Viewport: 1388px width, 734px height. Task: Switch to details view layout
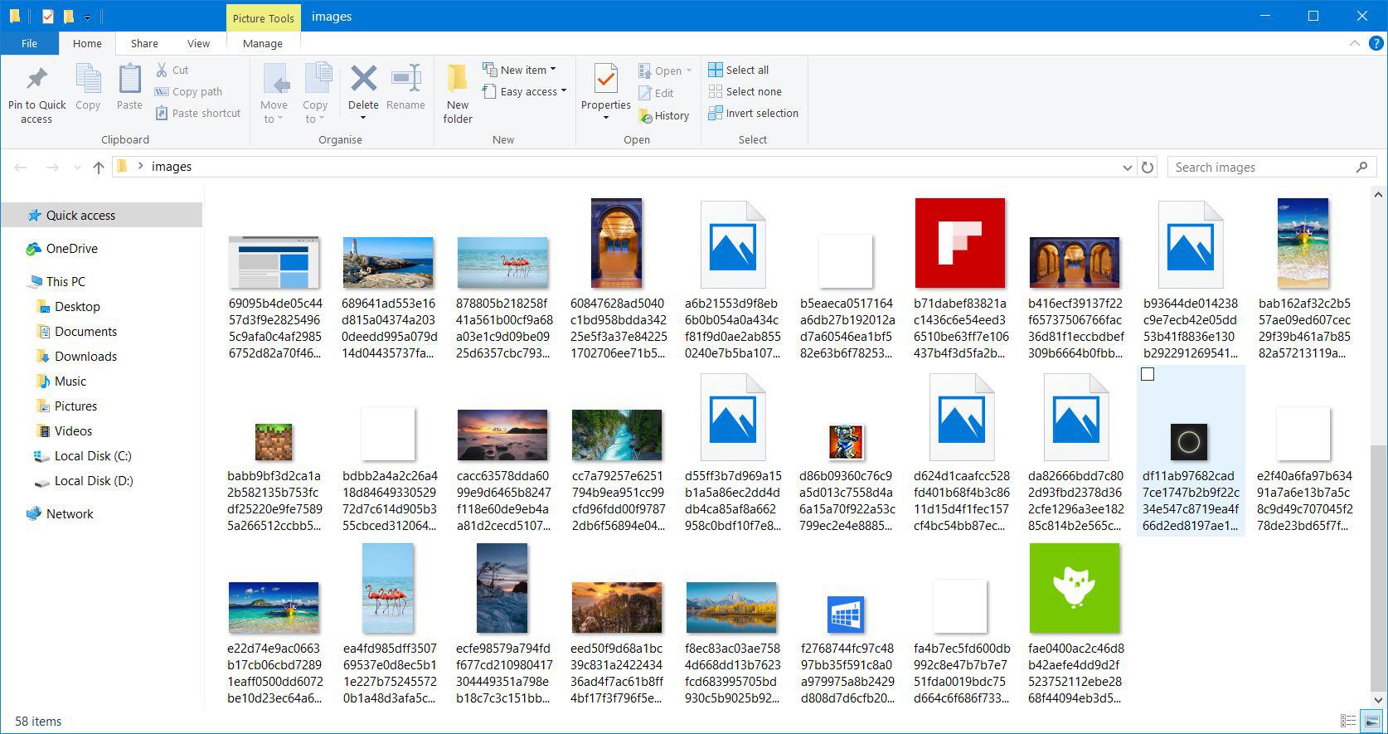pyautogui.click(x=1348, y=722)
